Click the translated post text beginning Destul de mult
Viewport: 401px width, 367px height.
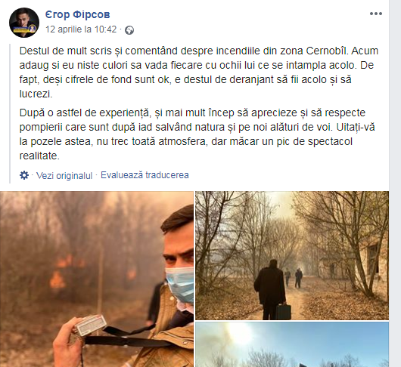click(x=199, y=72)
